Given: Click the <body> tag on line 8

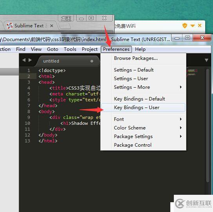Looking at the screenshot, I should (47, 111).
